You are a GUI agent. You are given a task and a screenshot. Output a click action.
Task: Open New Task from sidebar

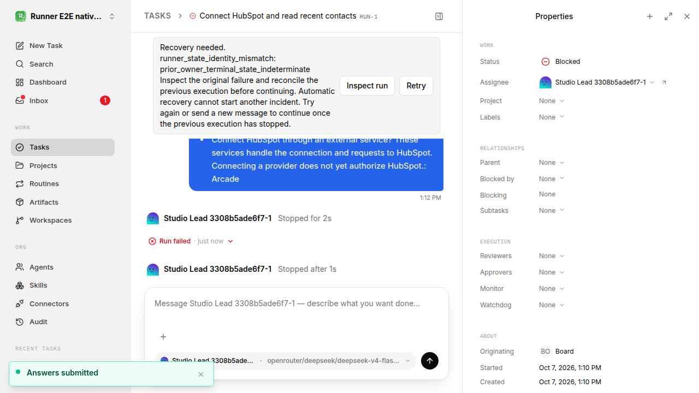63,46
